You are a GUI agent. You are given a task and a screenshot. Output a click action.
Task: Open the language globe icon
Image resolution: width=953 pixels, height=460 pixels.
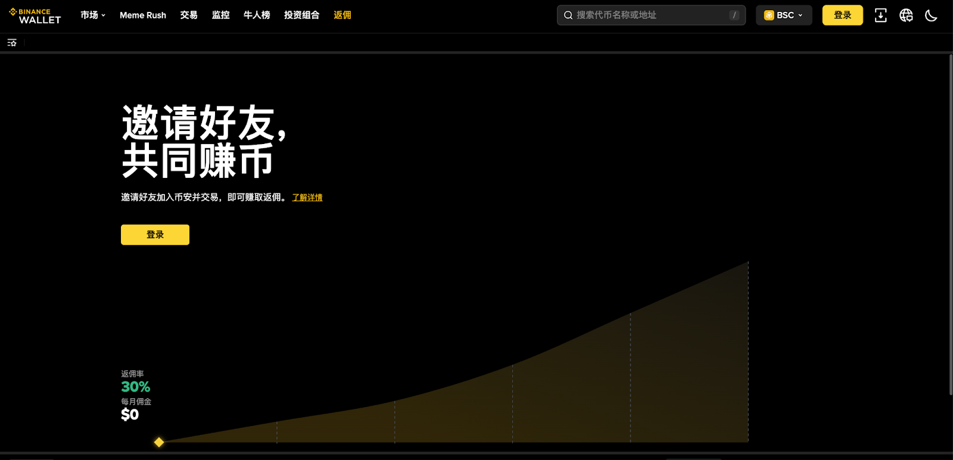coord(906,15)
